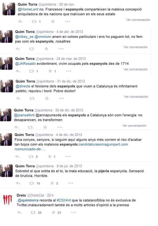158x226 pixels.
Task: Favorite the 4 de abr. de 2013 tweet
Action: (x=46, y=49)
